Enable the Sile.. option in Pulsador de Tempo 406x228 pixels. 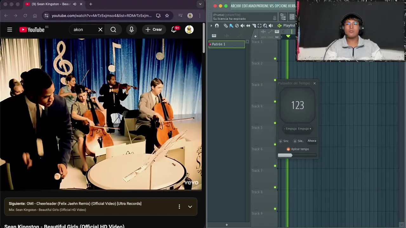pos(295,141)
